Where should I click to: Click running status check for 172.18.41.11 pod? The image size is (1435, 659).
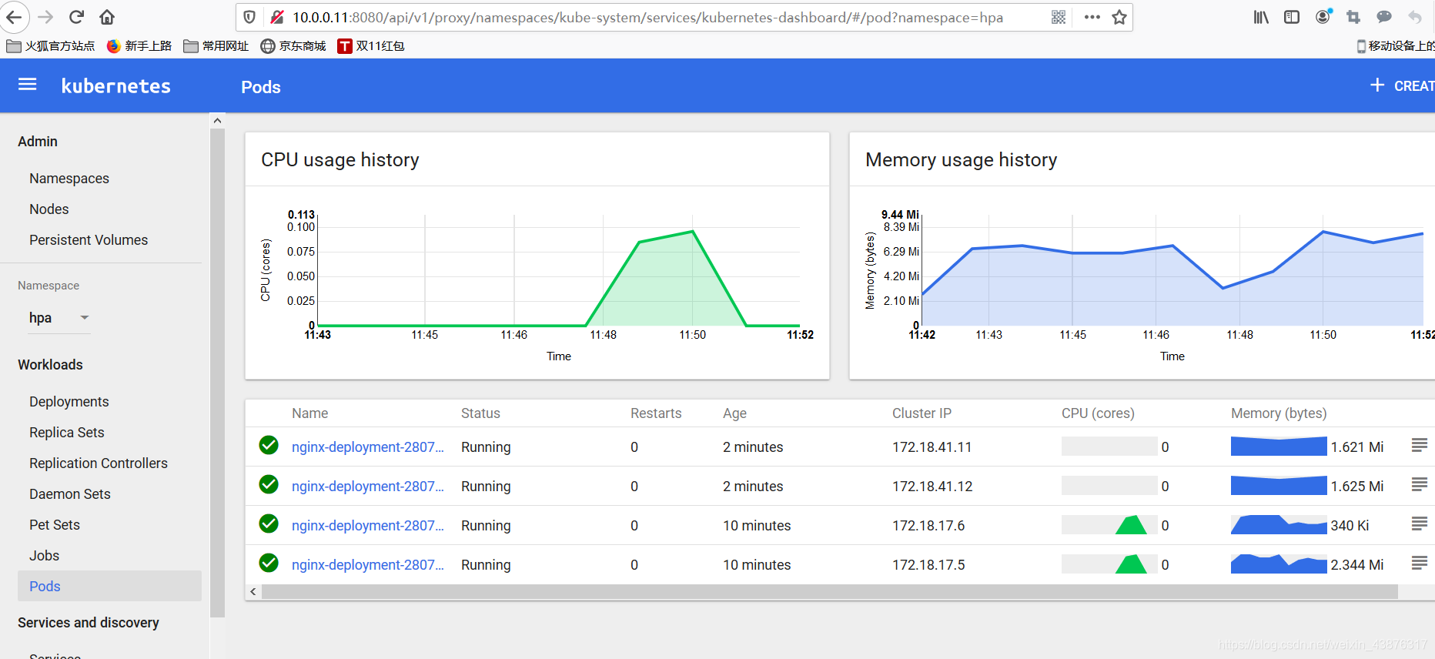point(269,445)
